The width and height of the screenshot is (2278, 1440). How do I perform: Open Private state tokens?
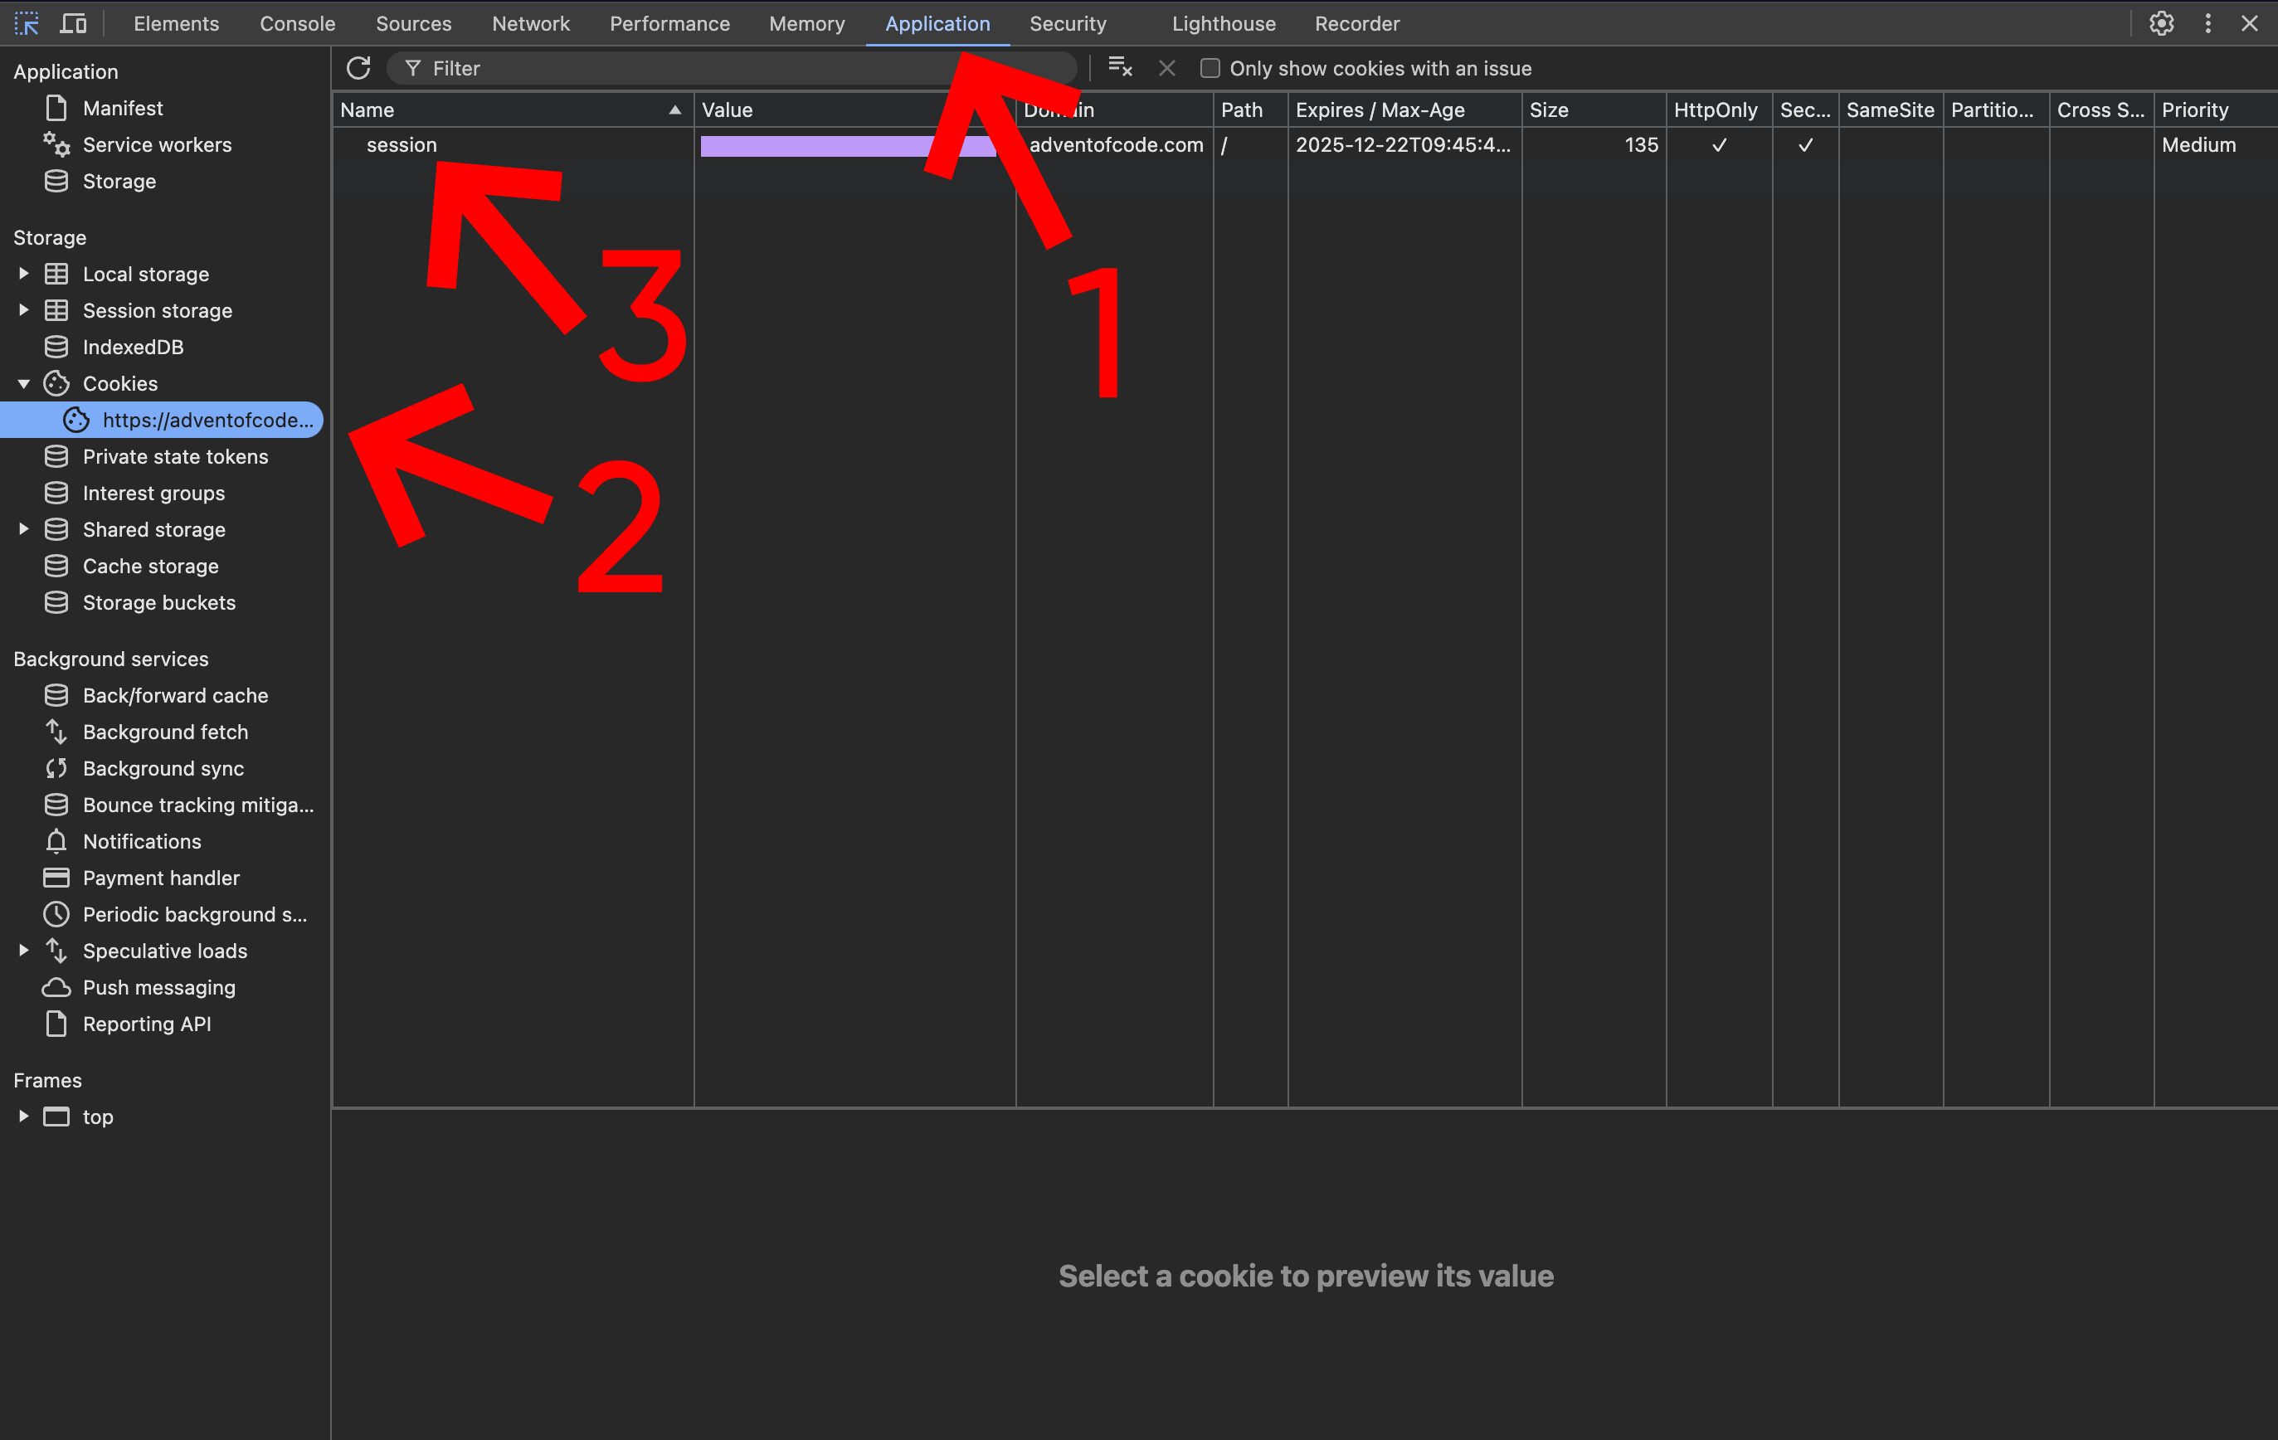click(176, 457)
